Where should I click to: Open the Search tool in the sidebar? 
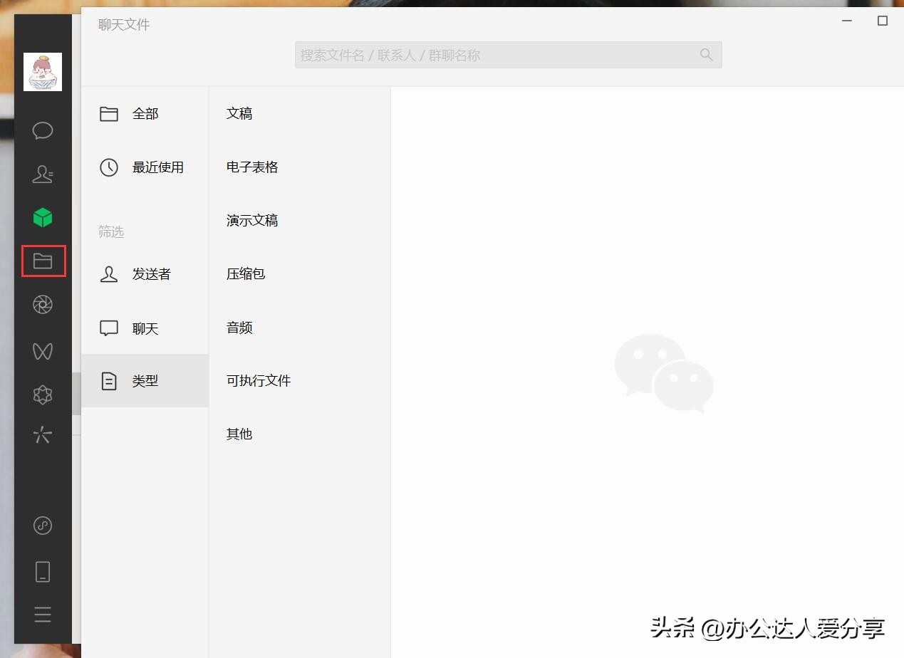point(43,435)
